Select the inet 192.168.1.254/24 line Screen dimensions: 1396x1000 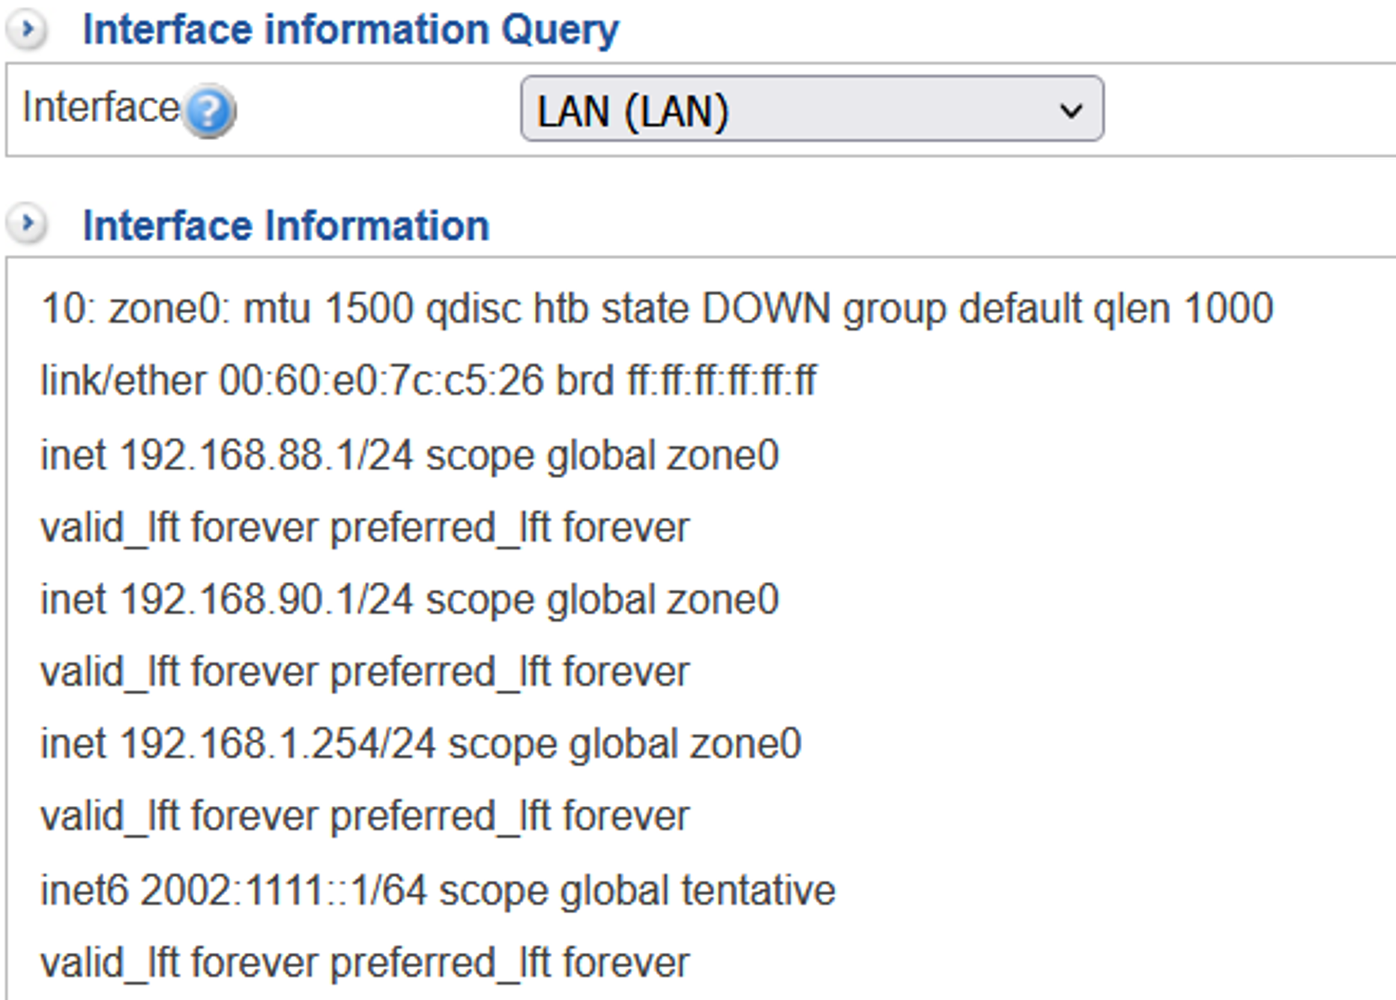[421, 744]
